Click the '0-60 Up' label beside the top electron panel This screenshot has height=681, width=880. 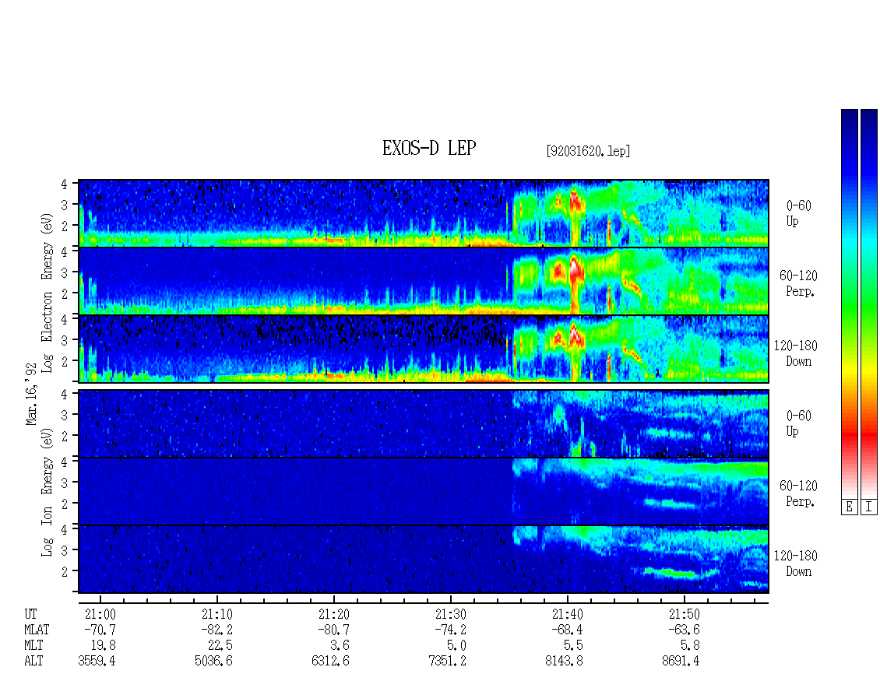(x=798, y=214)
